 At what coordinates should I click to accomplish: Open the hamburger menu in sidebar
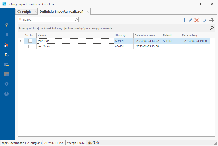tap(6, 14)
